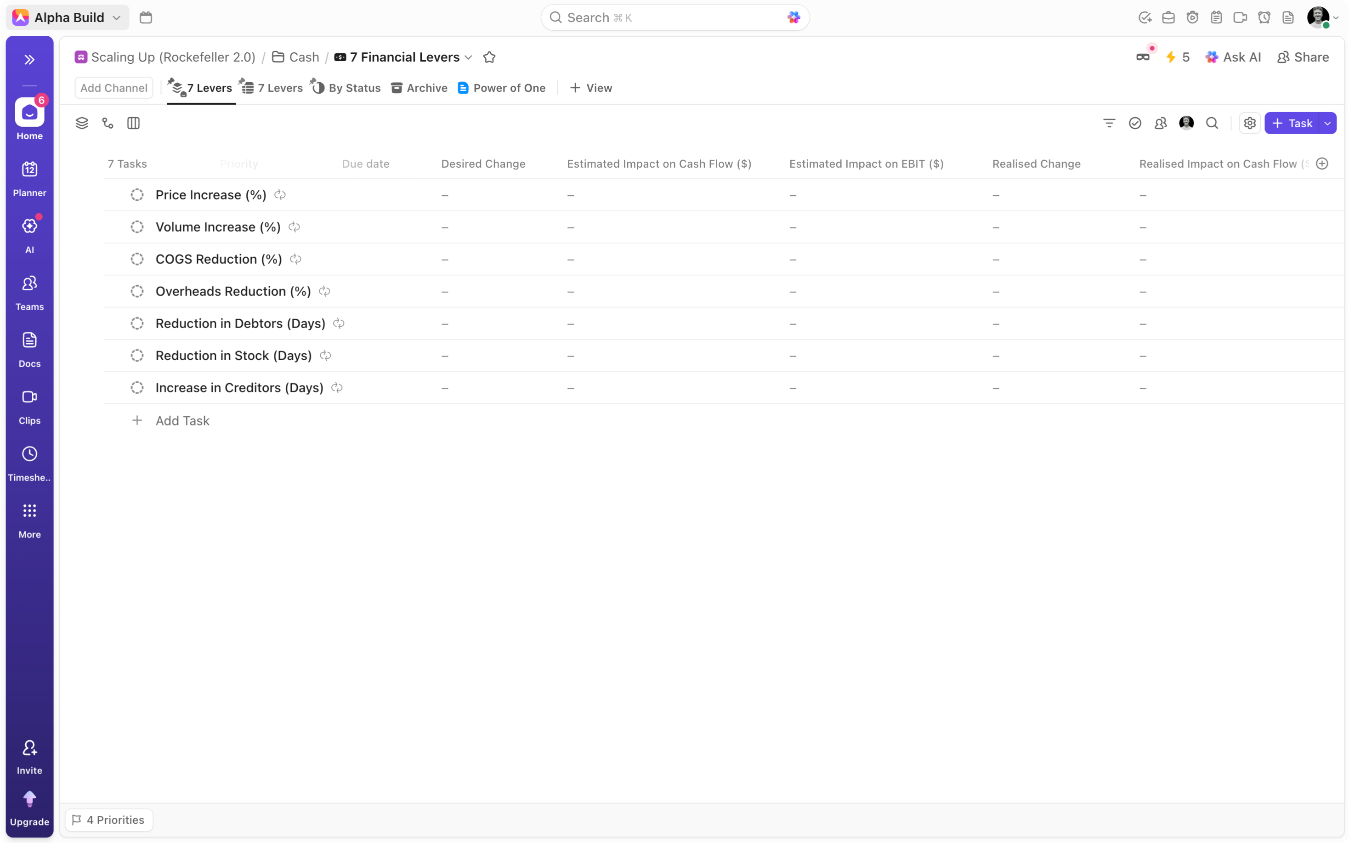This screenshot has width=1349, height=843.
Task: Click Add Task below the list
Action: tap(182, 421)
